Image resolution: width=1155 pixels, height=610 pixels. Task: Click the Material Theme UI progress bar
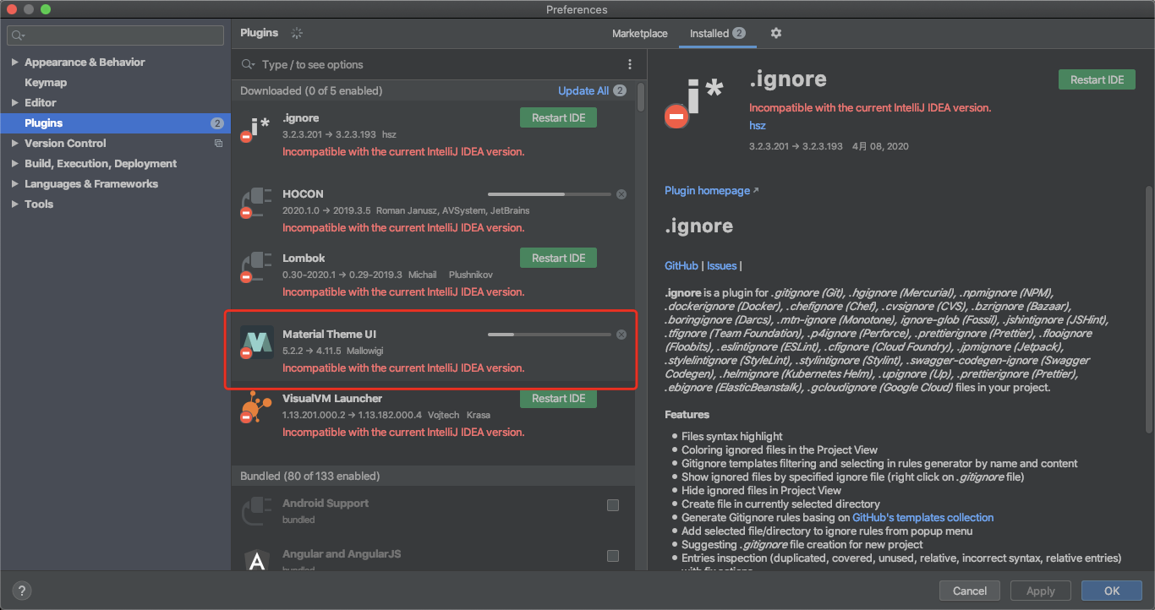(549, 335)
